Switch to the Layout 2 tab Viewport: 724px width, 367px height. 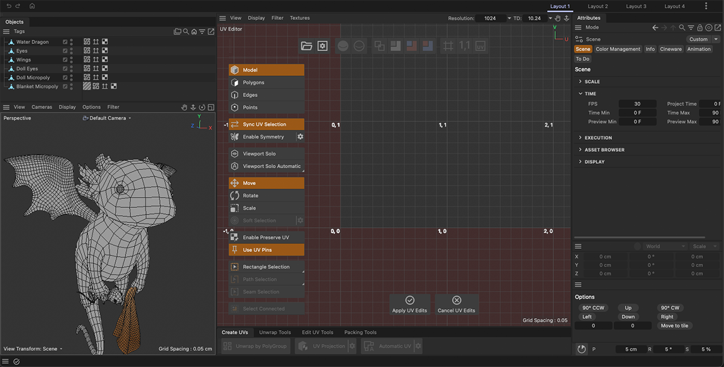[x=598, y=6]
